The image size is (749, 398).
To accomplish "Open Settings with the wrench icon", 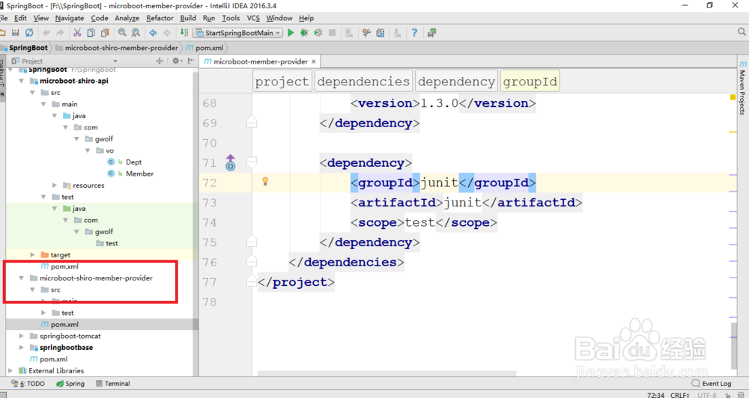I will coord(366,32).
